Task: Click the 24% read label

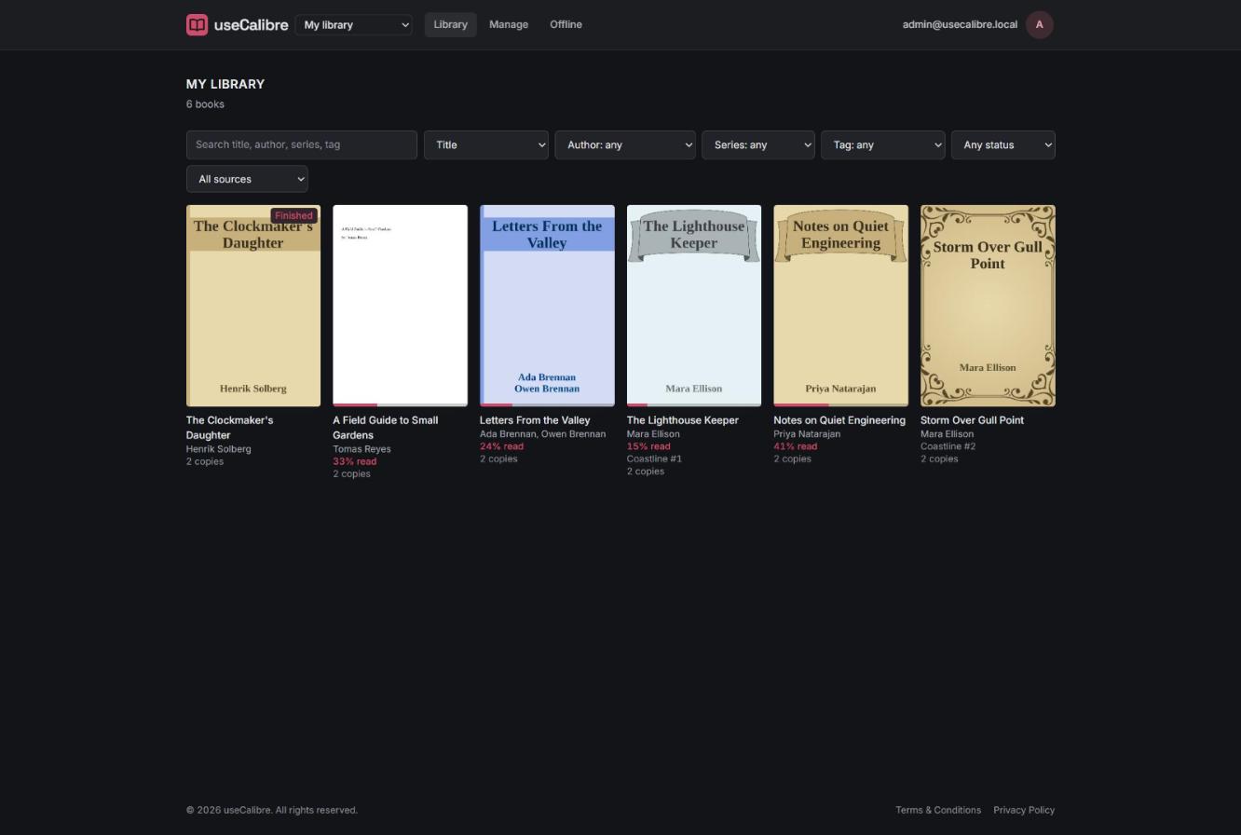Action: pos(501,446)
